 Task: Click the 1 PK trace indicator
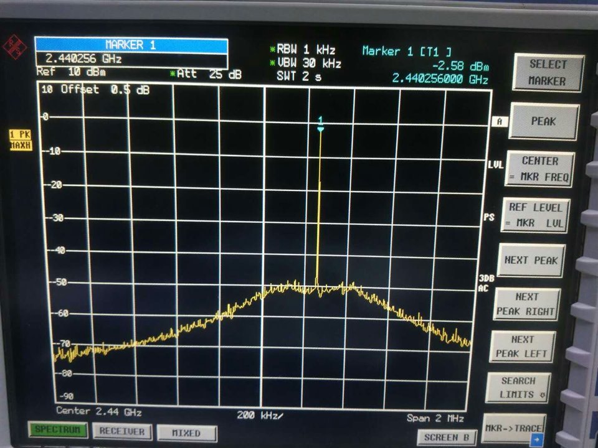[20, 134]
